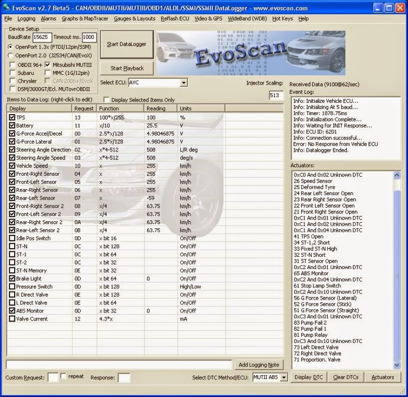Click the Actuators button
This screenshot has height=397, width=408.
382,377
